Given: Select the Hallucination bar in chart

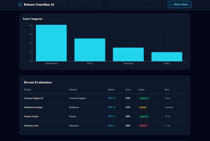Looking at the screenshot, I should point(51,43).
